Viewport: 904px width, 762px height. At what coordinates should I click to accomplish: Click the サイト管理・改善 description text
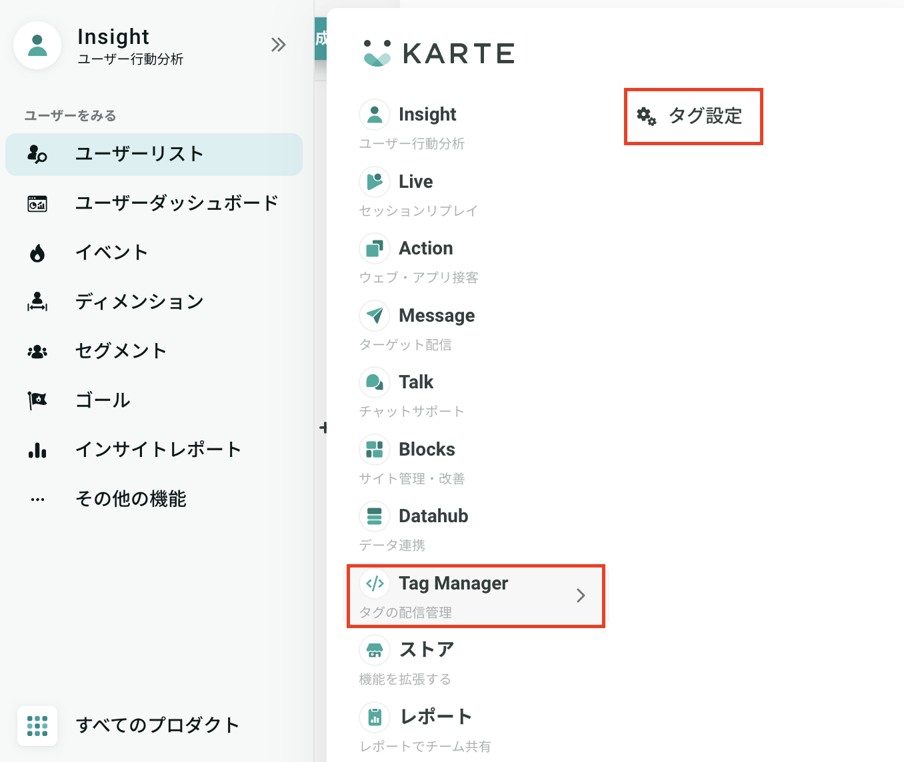pos(412,479)
